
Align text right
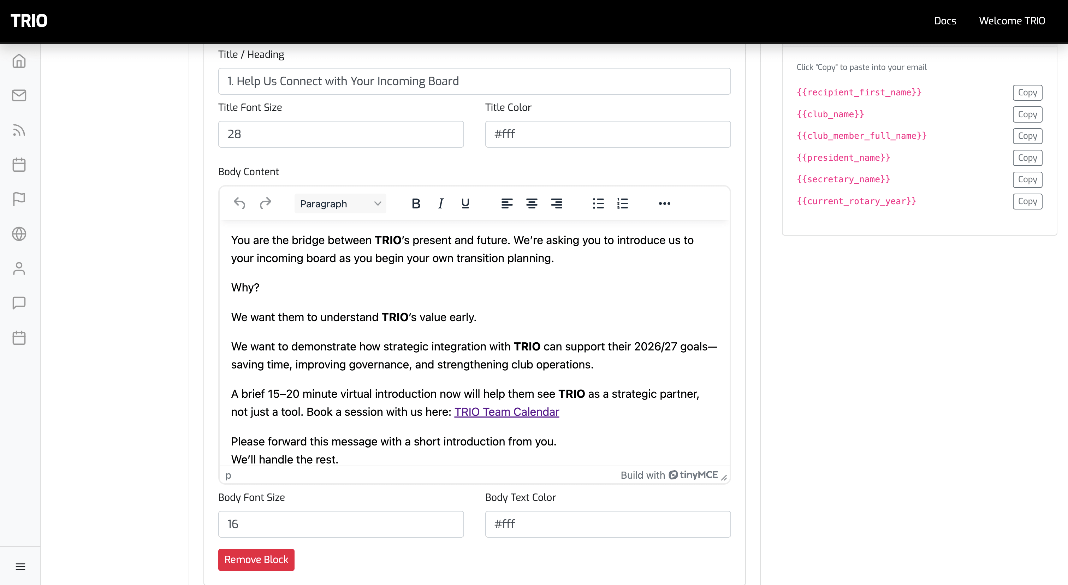click(x=556, y=203)
